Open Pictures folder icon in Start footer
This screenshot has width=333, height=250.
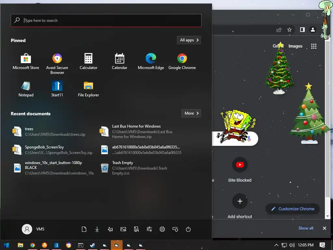pos(123,229)
